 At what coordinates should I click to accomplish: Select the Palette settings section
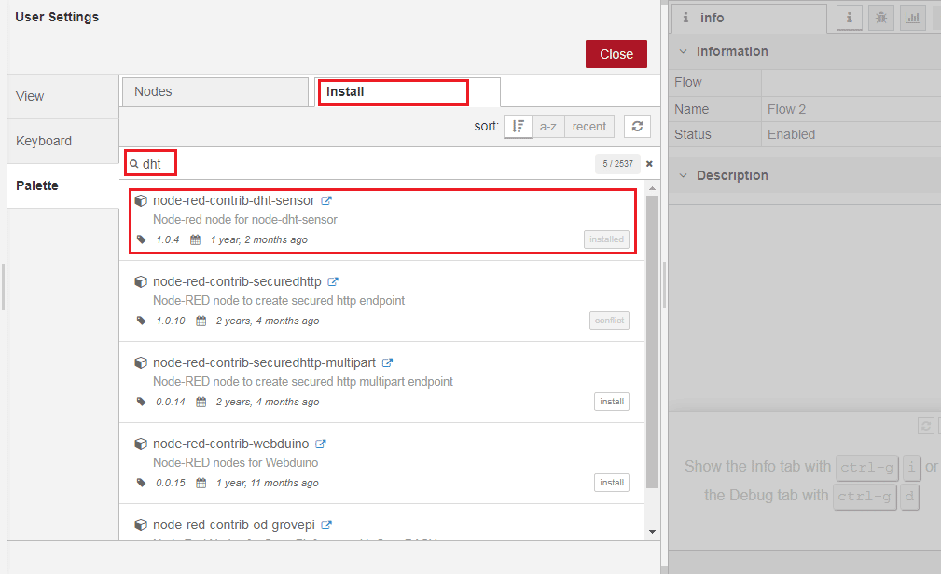[62, 185]
